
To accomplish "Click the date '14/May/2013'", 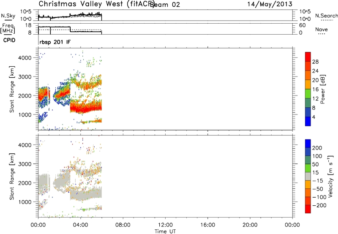I will (270, 4).
